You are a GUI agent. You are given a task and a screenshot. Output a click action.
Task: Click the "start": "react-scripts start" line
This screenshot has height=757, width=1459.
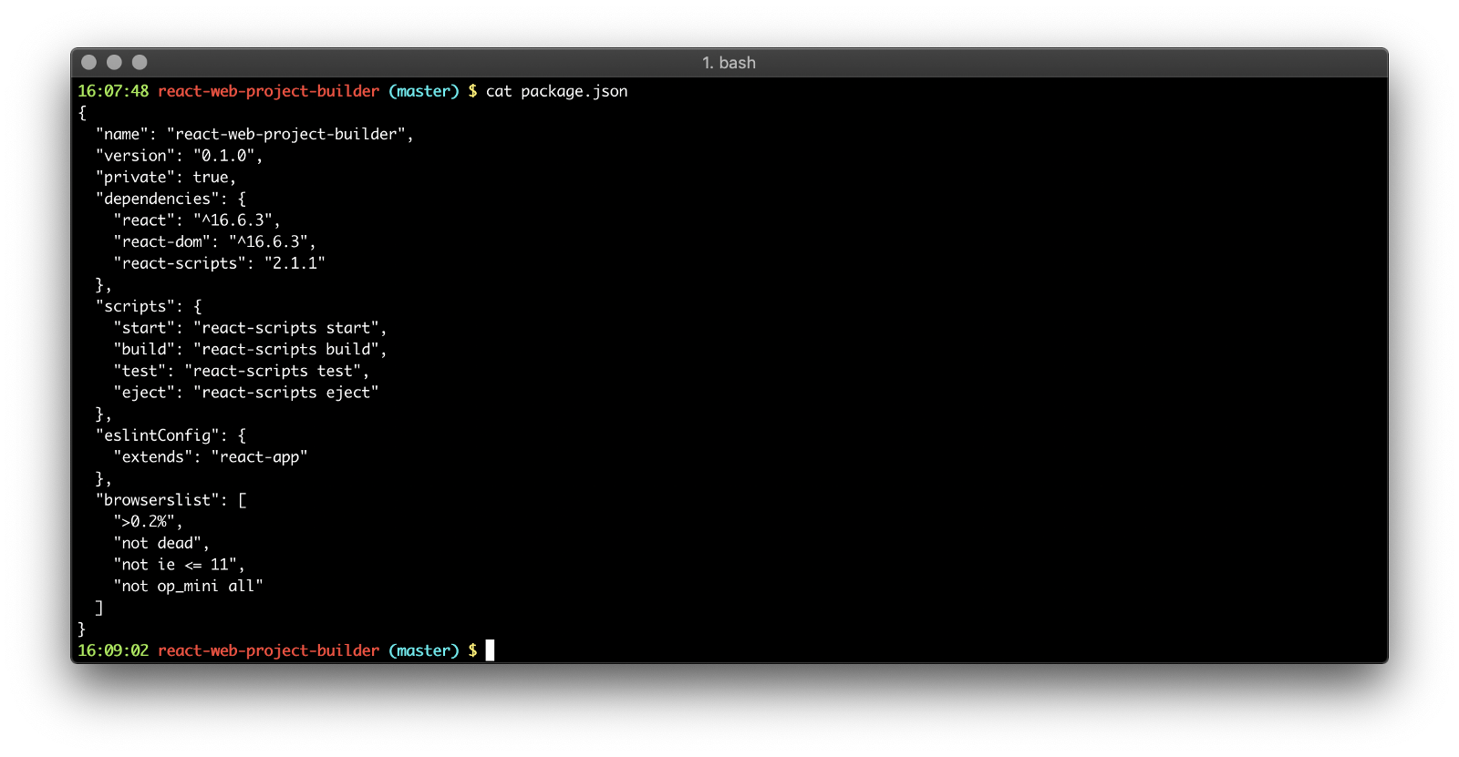tap(250, 328)
